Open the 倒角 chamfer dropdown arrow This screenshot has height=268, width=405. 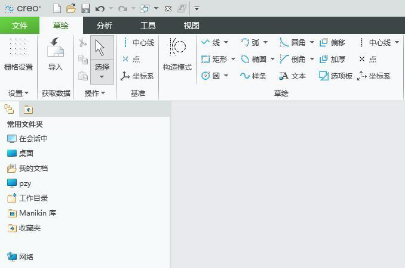coord(312,59)
